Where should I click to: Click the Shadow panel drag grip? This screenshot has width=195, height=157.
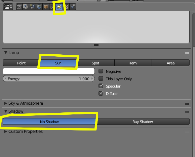tap(187, 112)
